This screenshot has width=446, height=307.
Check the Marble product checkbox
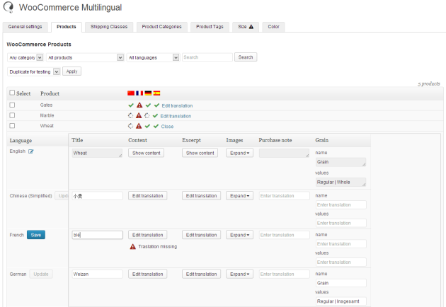12,115
